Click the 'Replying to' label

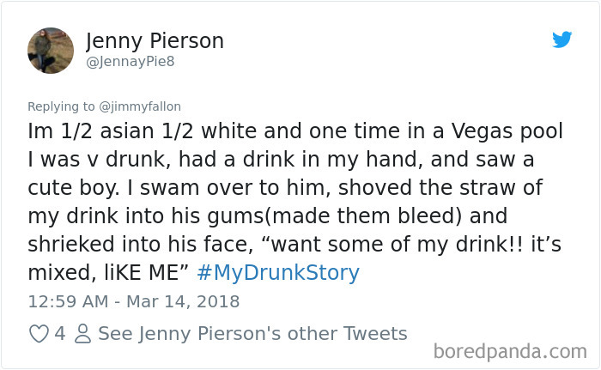[61, 106]
